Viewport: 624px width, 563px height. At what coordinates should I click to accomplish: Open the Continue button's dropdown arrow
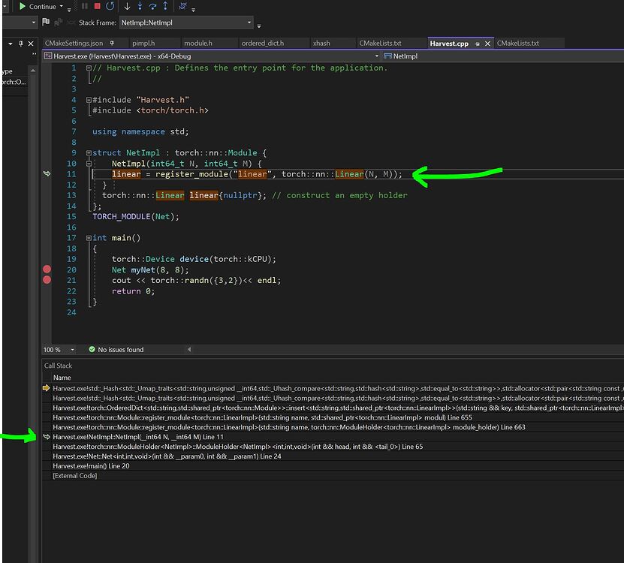[x=63, y=7]
